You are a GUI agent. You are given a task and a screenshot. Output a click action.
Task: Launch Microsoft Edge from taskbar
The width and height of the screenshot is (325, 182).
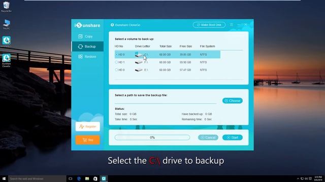(x=79, y=178)
